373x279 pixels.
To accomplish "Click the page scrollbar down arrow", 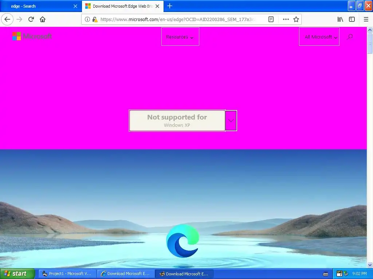I will 370,265.
